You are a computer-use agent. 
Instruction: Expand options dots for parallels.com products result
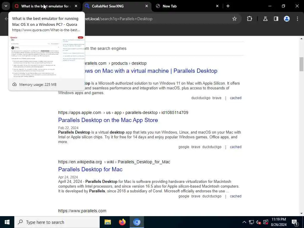226,98
